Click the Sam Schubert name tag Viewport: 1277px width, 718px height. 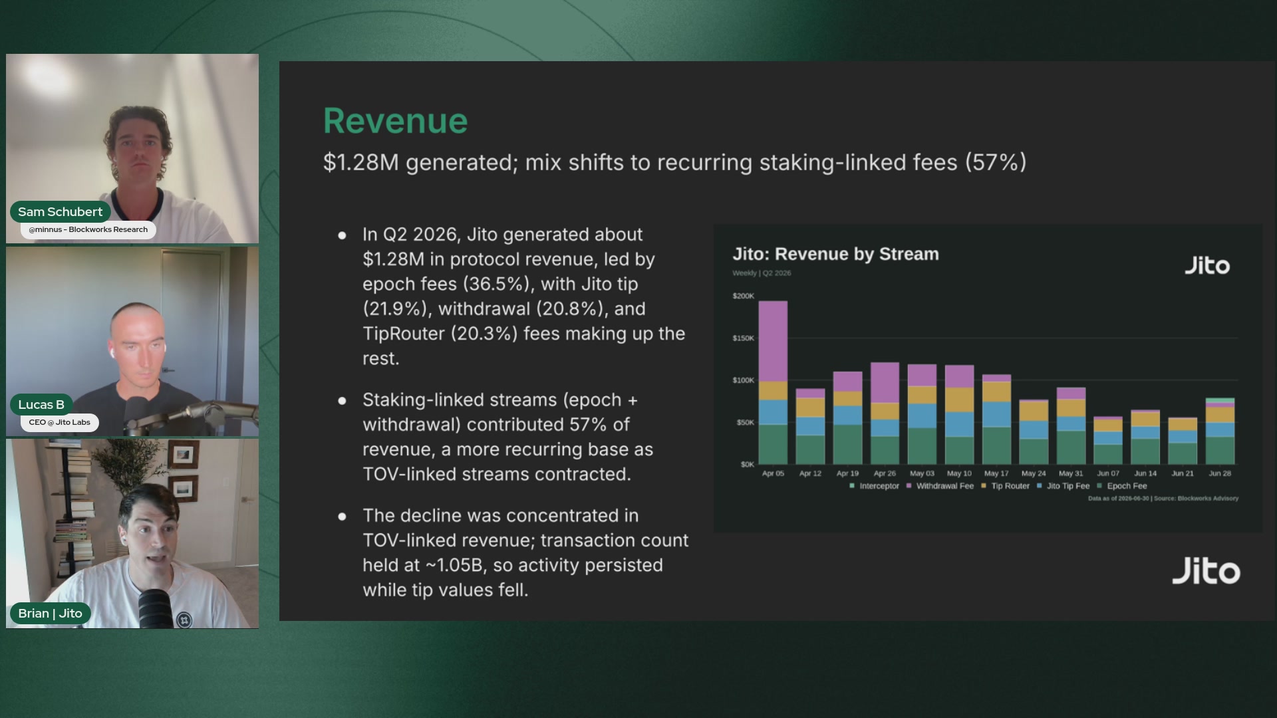tap(60, 211)
